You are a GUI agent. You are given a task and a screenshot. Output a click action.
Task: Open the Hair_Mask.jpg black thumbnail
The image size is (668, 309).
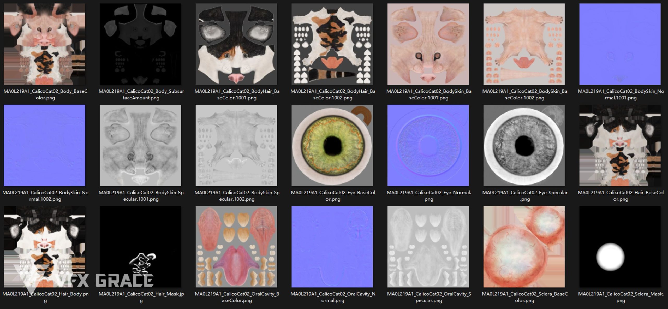140,247
